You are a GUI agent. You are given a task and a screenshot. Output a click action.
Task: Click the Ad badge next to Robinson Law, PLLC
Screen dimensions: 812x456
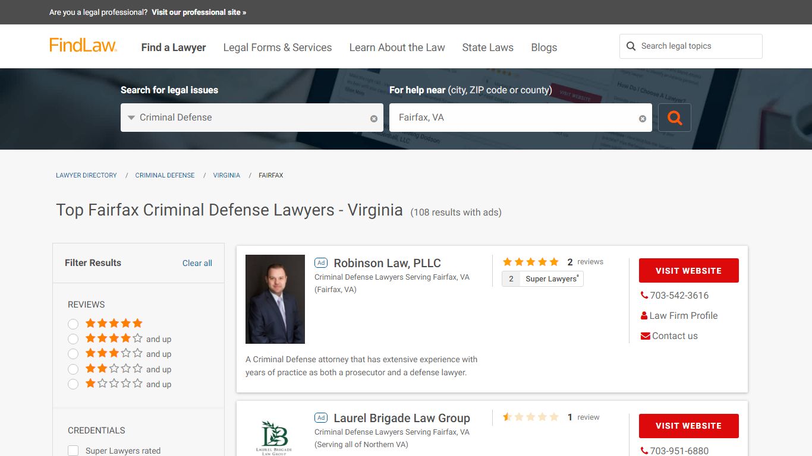[x=321, y=263]
